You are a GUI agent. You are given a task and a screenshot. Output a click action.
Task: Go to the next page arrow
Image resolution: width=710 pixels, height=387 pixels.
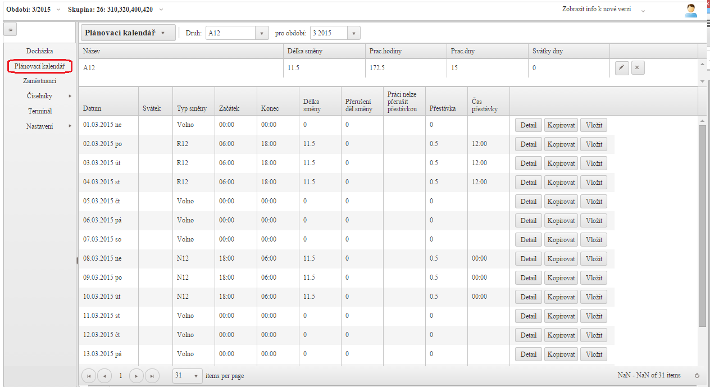136,376
